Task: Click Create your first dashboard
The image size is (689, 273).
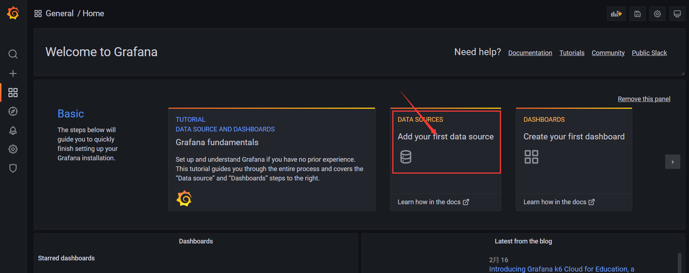Action: click(x=574, y=136)
